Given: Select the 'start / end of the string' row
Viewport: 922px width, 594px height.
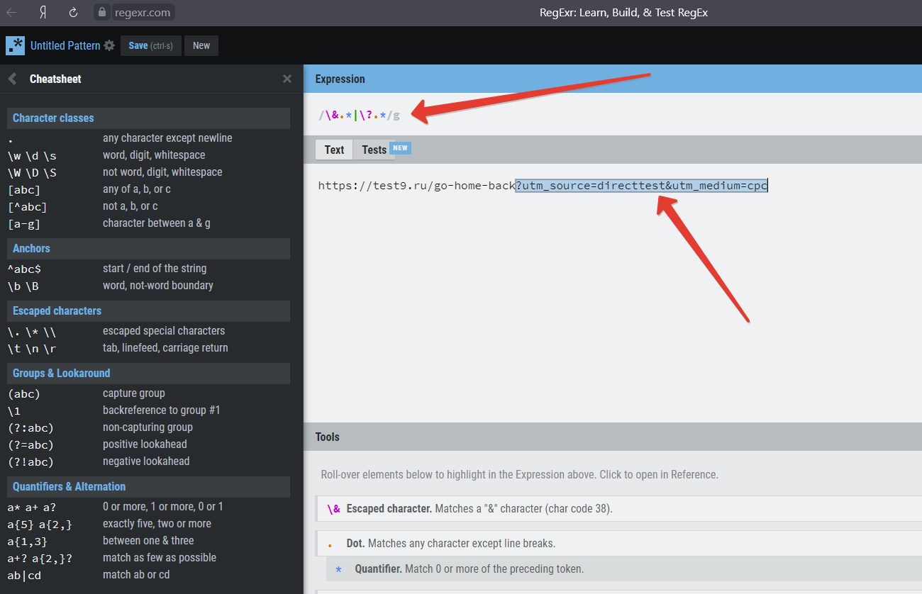Looking at the screenshot, I should pos(148,269).
